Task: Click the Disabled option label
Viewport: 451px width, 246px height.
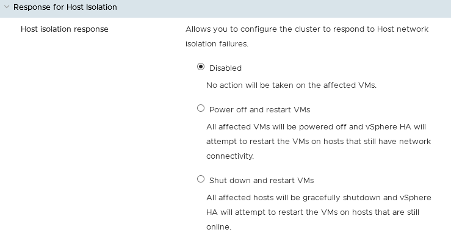Action: point(225,68)
